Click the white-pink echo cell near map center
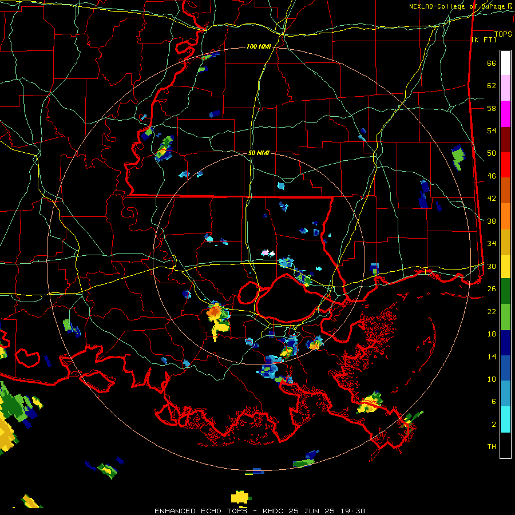Screen dimensions: 515x515 [268, 253]
